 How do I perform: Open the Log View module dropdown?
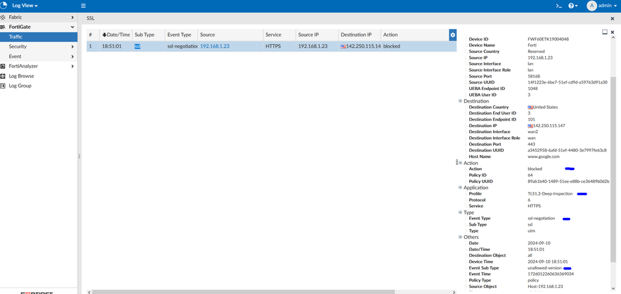(25, 5)
